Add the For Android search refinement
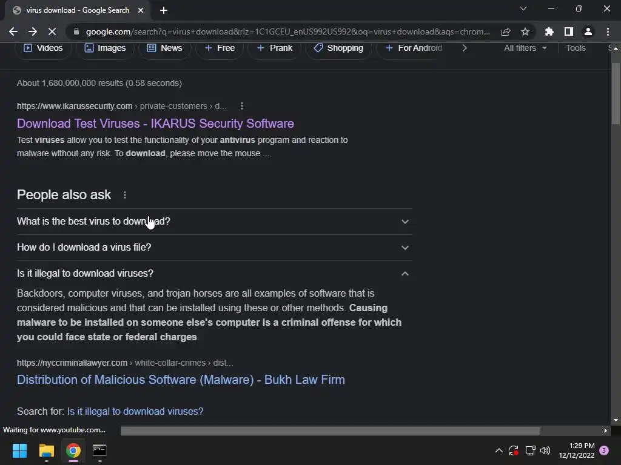 [x=414, y=48]
